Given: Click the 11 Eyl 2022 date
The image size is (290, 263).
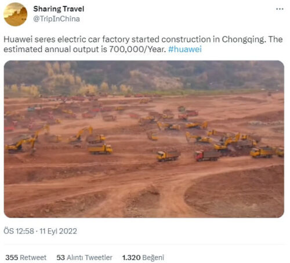Looking at the screenshot, I should [58, 231].
